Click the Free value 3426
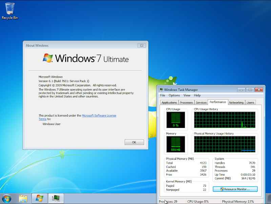The width and height of the screenshot is (271, 204). [203, 175]
